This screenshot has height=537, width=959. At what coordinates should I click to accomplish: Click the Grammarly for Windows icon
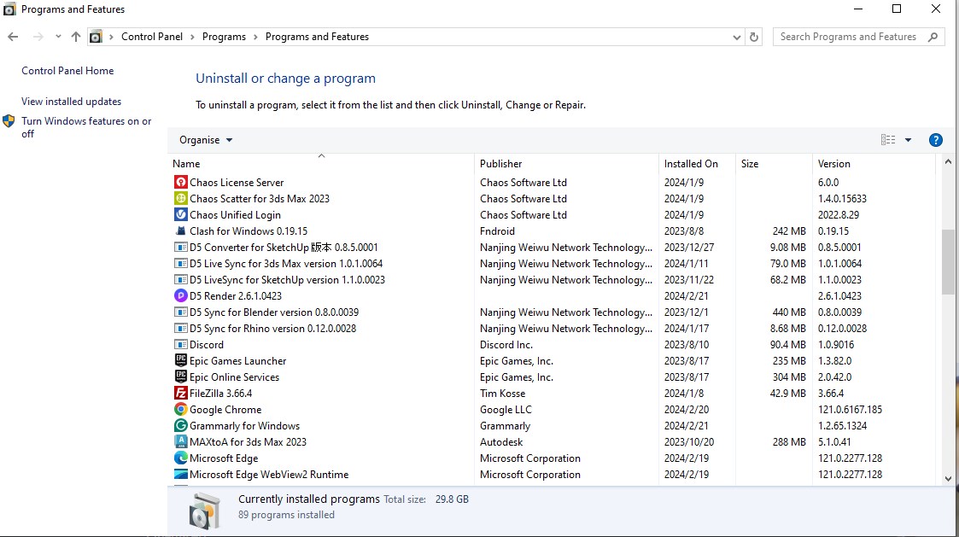coord(180,425)
